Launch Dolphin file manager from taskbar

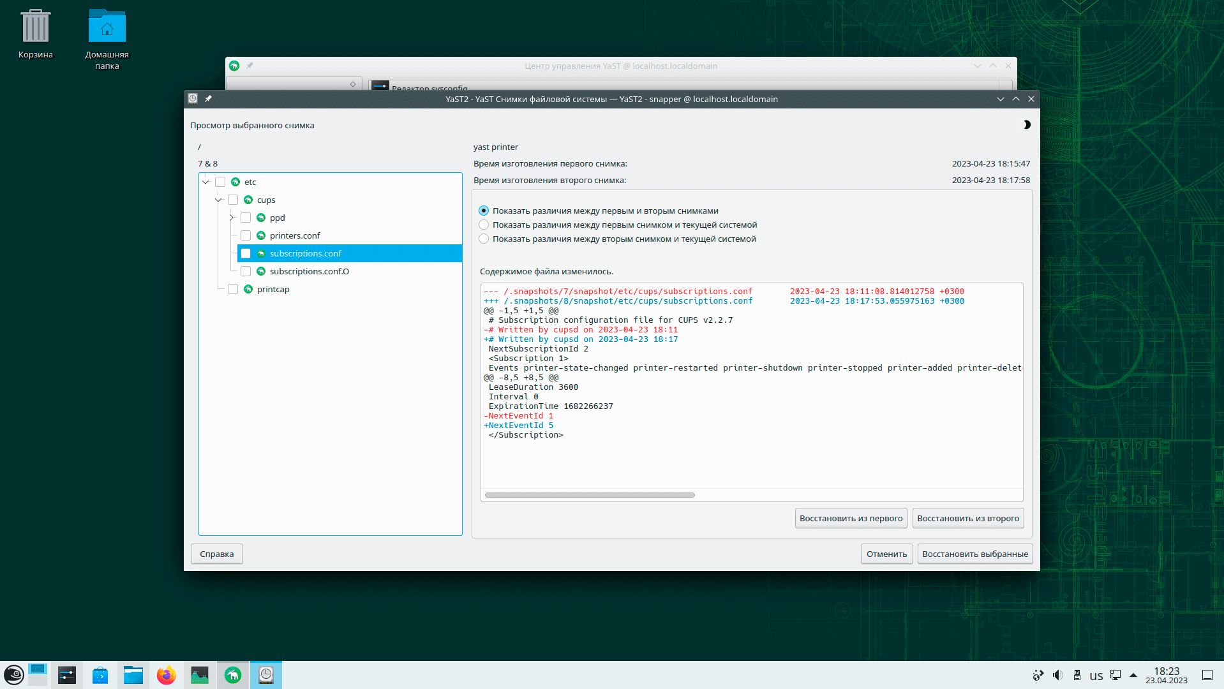[133, 675]
